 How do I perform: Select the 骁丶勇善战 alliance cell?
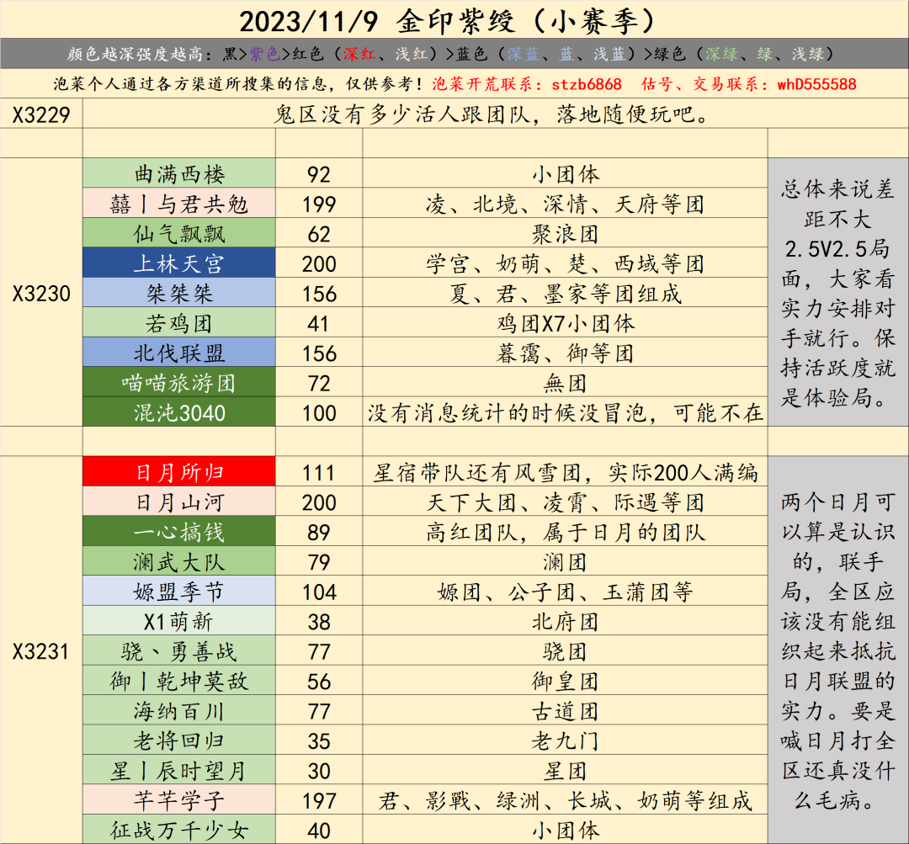point(179,651)
